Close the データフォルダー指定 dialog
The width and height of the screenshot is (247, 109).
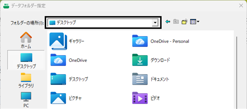(241, 6)
